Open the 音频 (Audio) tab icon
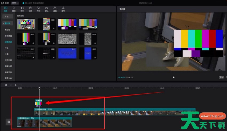Image resolution: width=227 pixels, height=131 pixels. point(14,9)
